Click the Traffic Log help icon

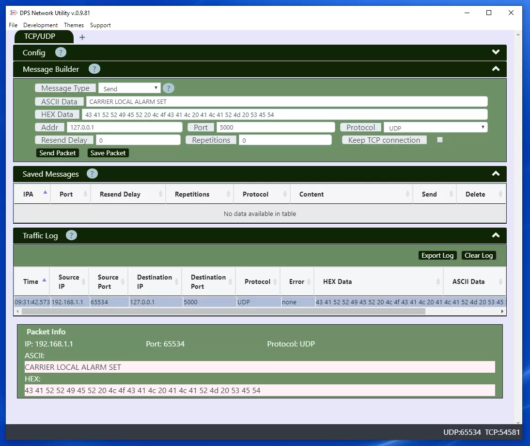[71, 235]
